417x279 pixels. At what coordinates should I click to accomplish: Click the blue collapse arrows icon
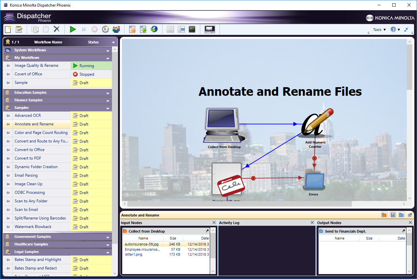pos(406,29)
